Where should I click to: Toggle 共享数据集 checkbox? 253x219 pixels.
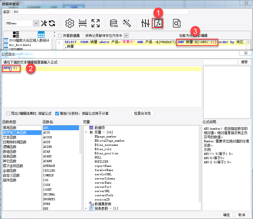(60, 36)
